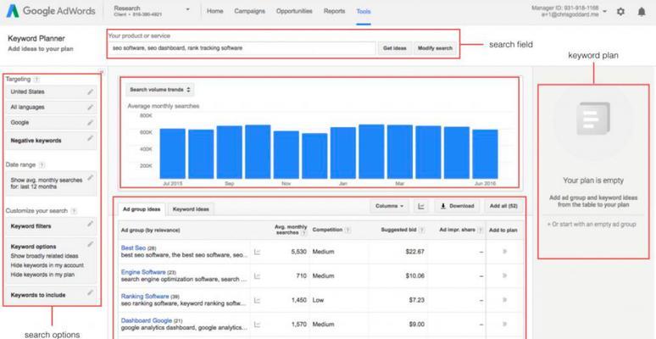Add Dashboard Google ad group to plan
This screenshot has height=339, width=656.
pos(504,324)
